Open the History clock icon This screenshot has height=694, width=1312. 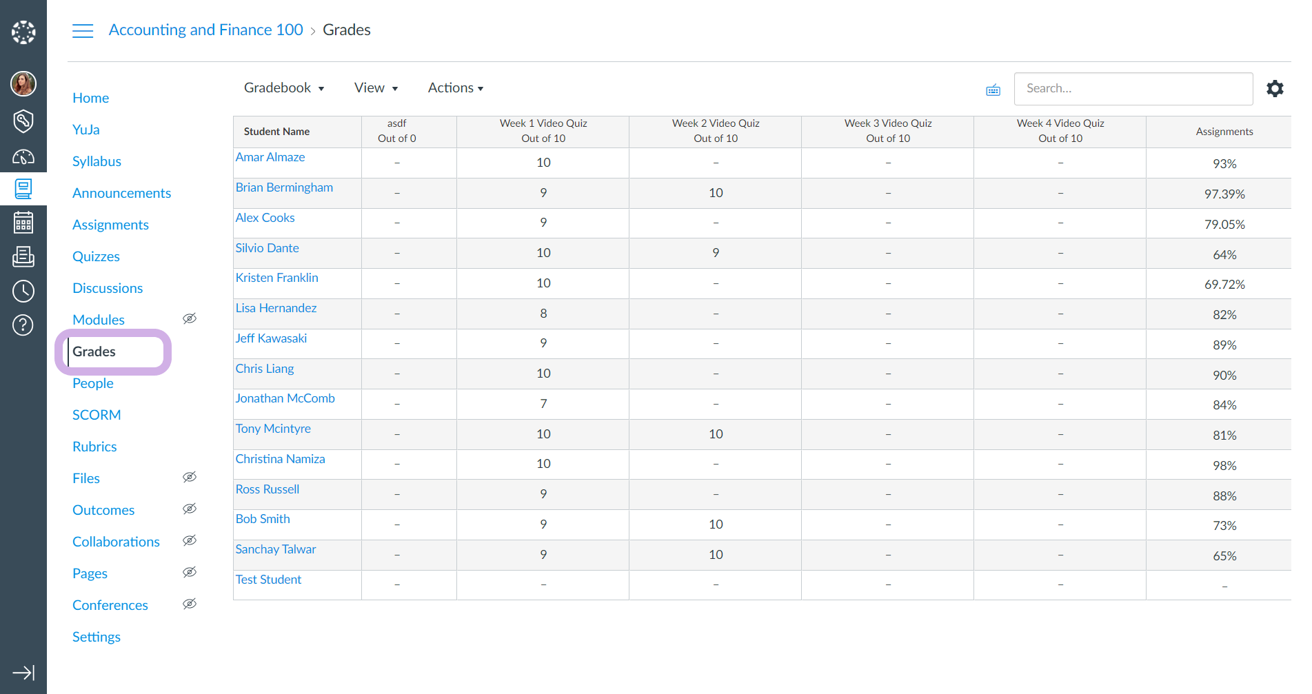pos(23,291)
